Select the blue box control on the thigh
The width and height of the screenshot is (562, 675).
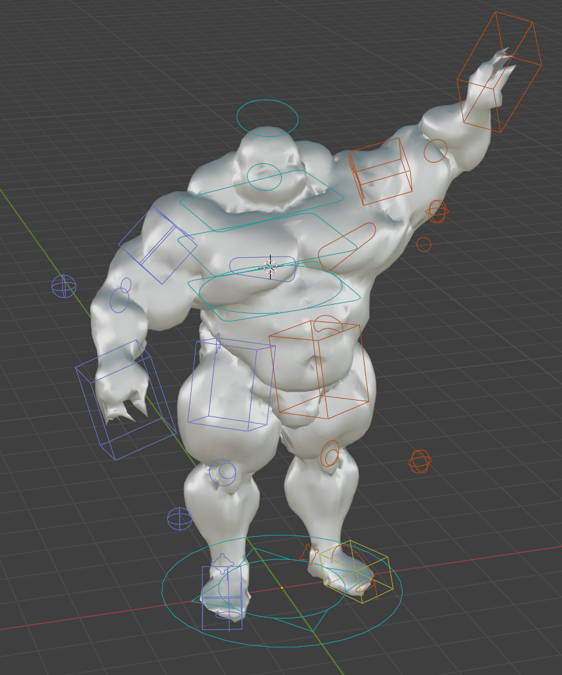pyautogui.click(x=231, y=384)
